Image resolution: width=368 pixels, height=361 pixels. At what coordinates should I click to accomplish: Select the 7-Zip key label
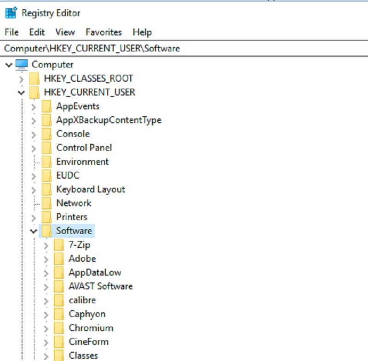79,245
